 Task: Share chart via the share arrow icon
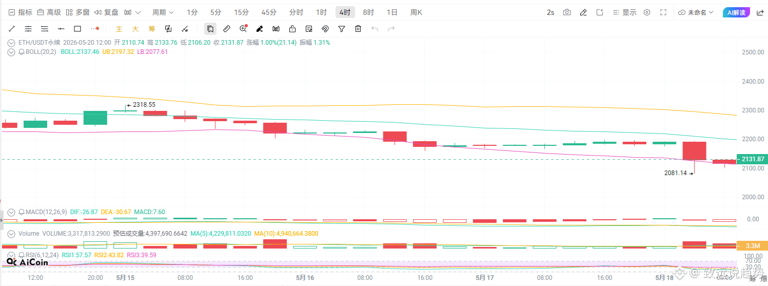[x=760, y=12]
